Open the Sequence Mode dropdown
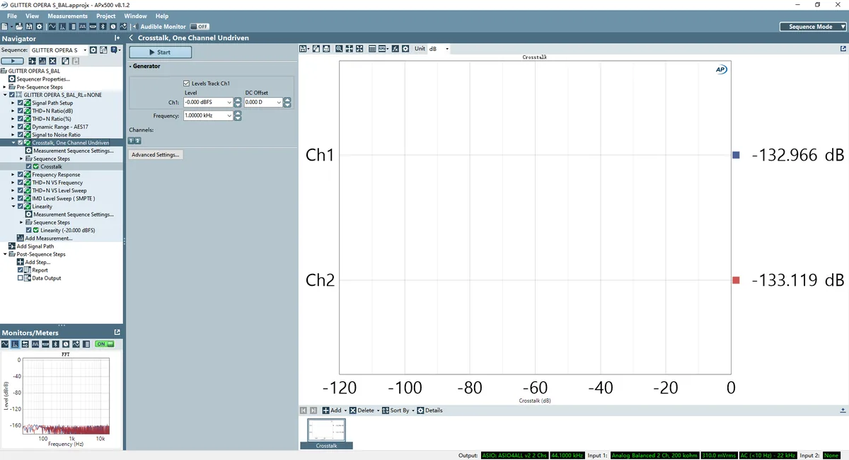 click(813, 26)
